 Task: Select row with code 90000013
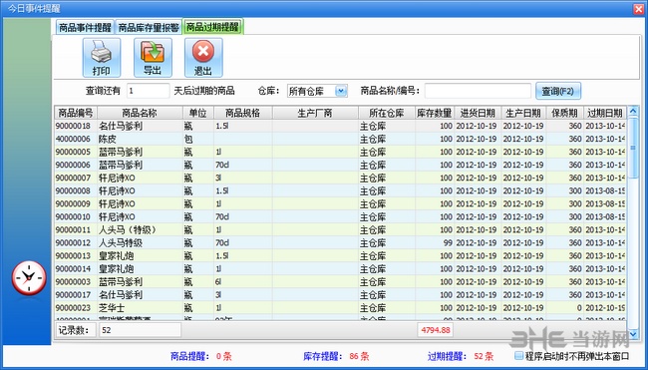(341, 256)
